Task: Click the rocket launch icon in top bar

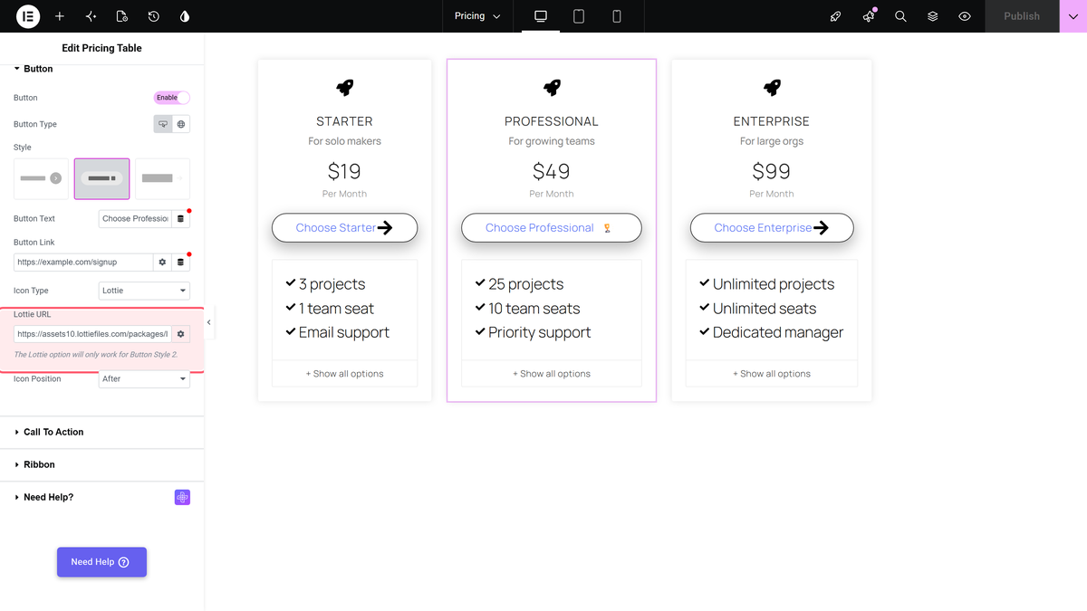Action: pos(836,16)
